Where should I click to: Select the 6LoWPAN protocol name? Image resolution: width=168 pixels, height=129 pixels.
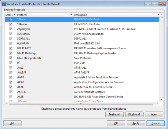click(x=23, y=44)
